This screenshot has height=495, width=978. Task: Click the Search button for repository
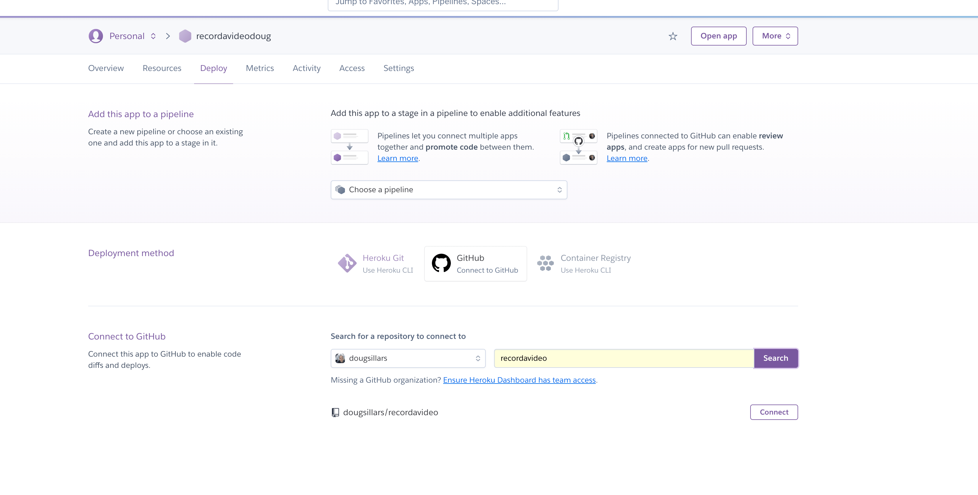[x=775, y=358]
